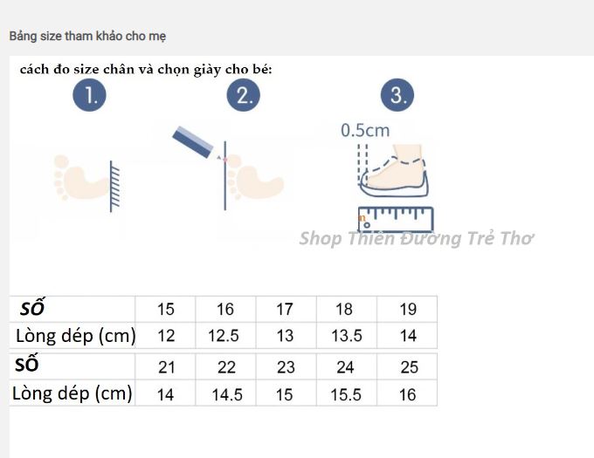This screenshot has height=458, width=594.
Task: Select size 25 cell in the table
Action: pyautogui.click(x=408, y=367)
